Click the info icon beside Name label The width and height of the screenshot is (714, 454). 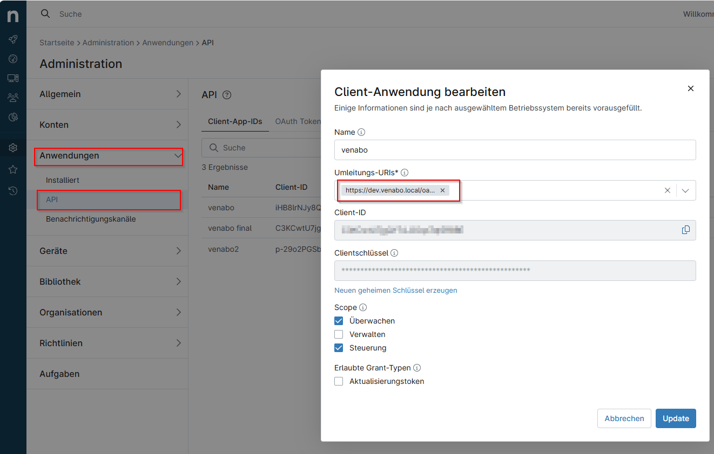[x=362, y=132]
